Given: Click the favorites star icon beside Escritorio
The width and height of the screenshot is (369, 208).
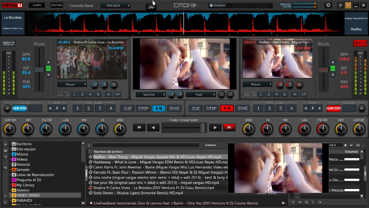Looking at the screenshot, I should coord(5,145).
